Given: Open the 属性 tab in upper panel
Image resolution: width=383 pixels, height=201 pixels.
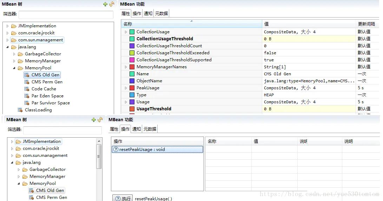Looking at the screenshot, I should click(x=126, y=13).
